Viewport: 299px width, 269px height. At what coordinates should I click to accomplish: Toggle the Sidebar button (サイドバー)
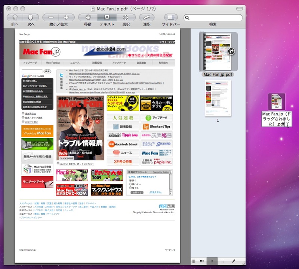[171, 17]
